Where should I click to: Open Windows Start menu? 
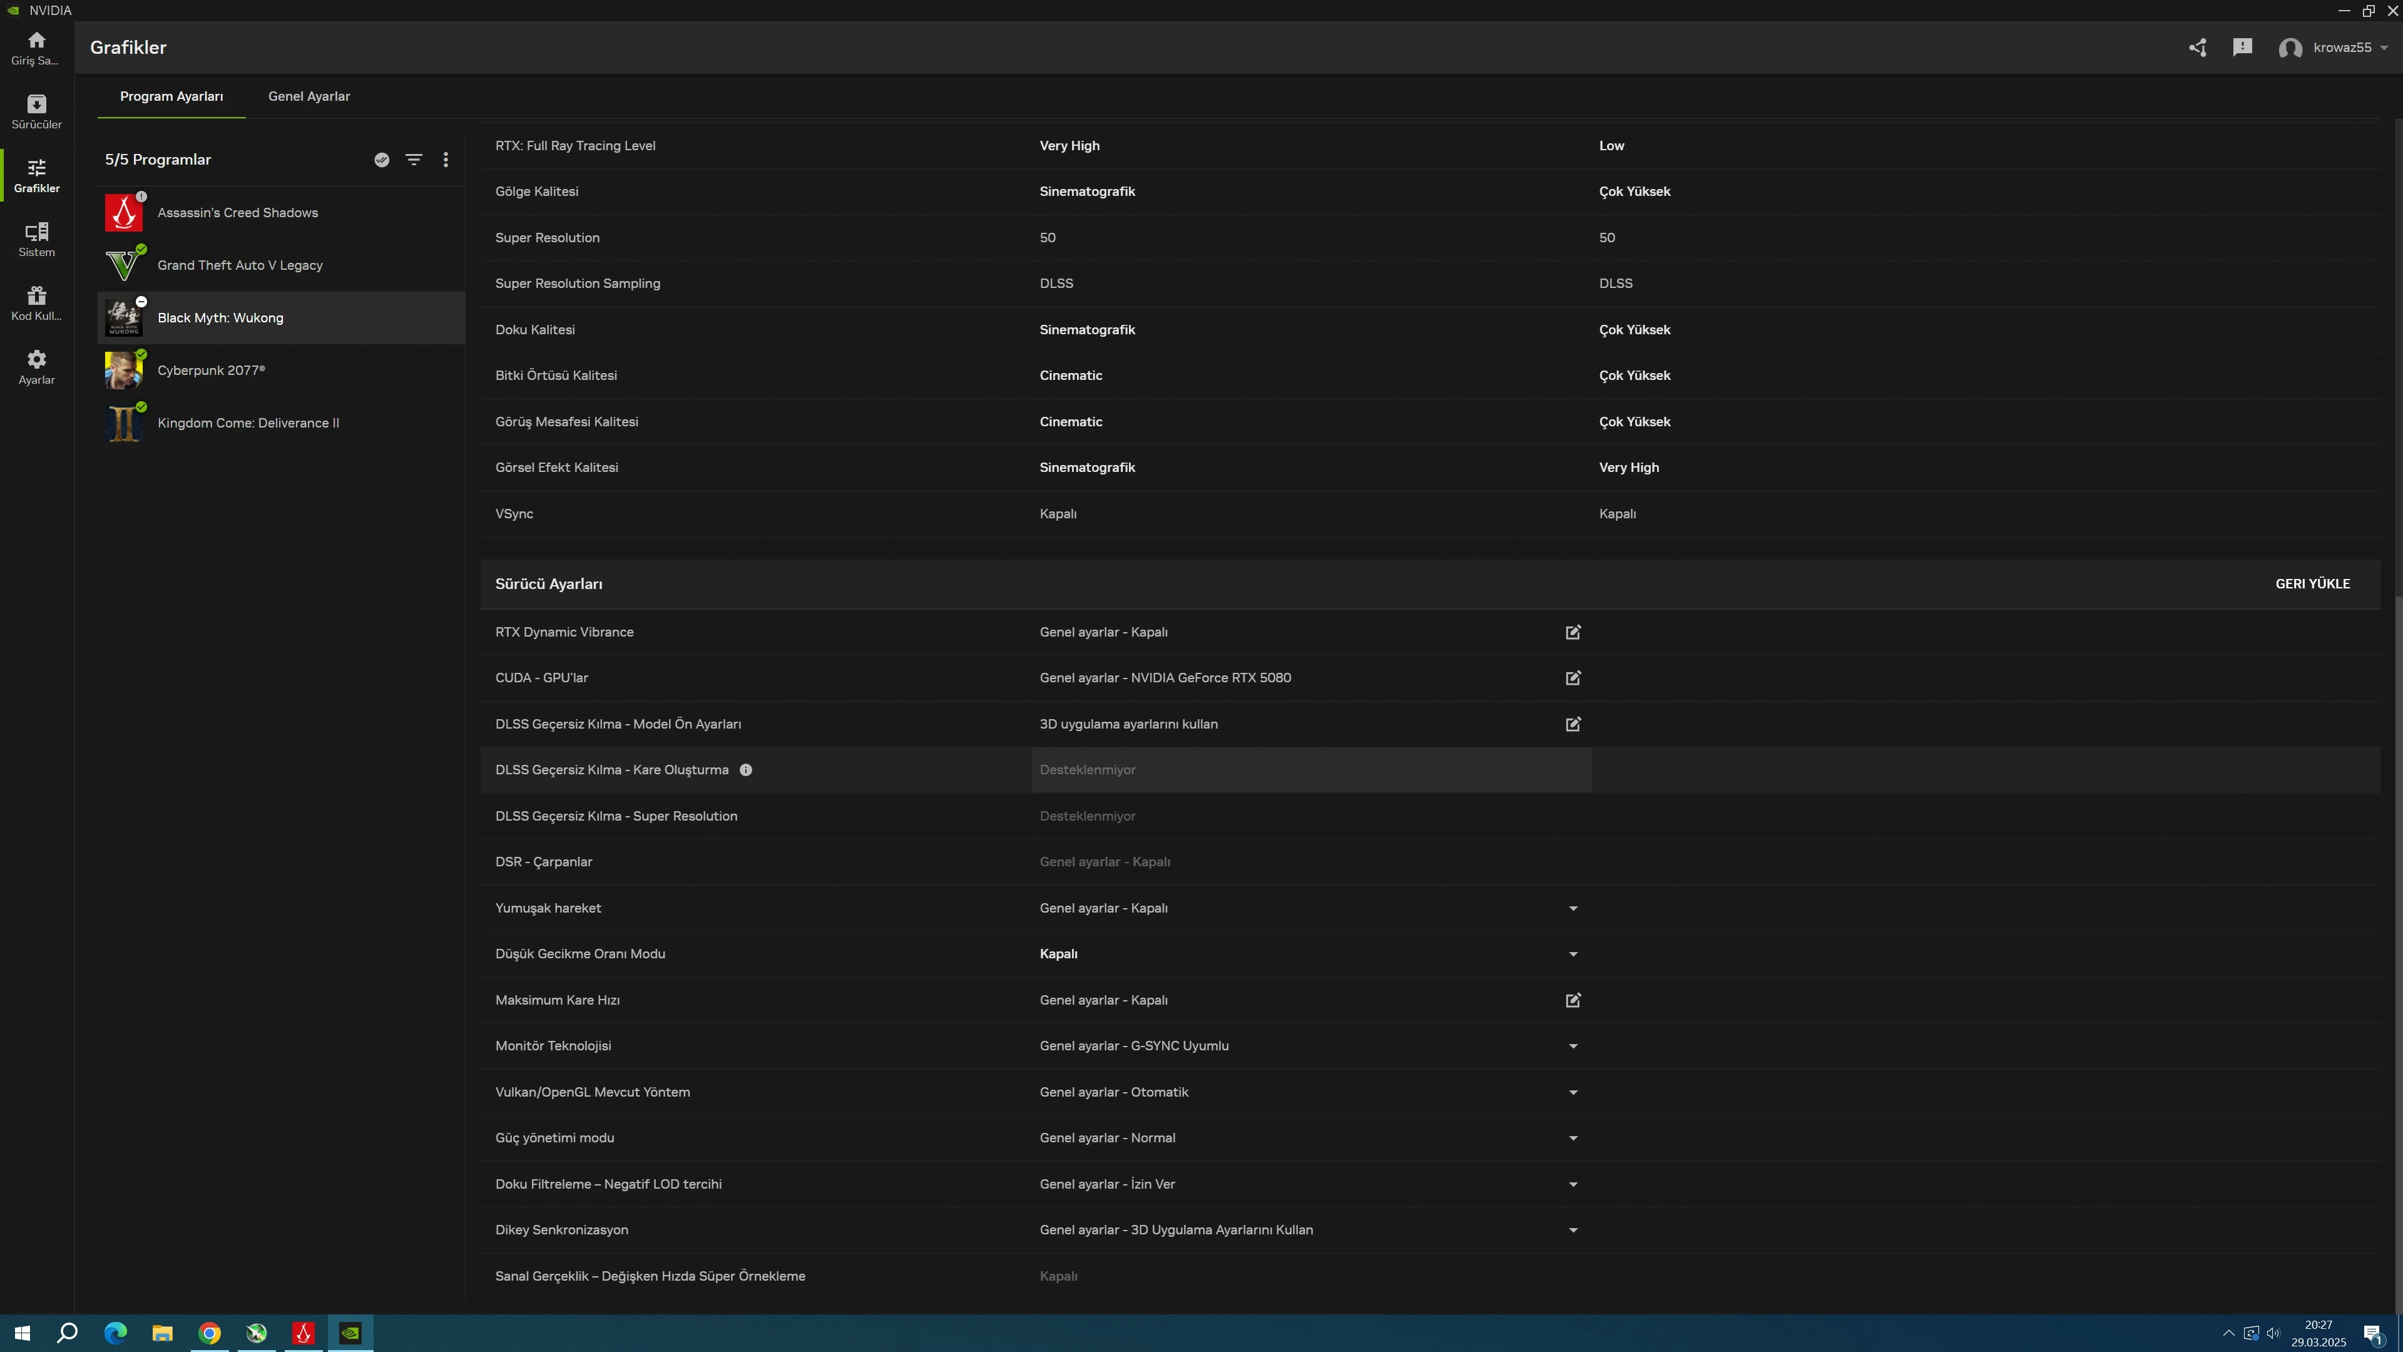click(x=23, y=1333)
